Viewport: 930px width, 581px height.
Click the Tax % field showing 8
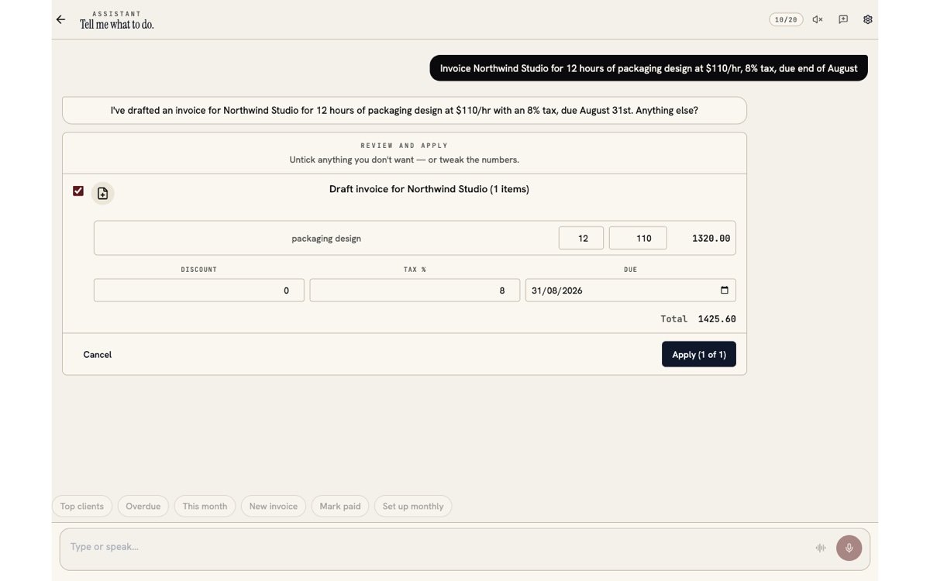click(x=415, y=290)
